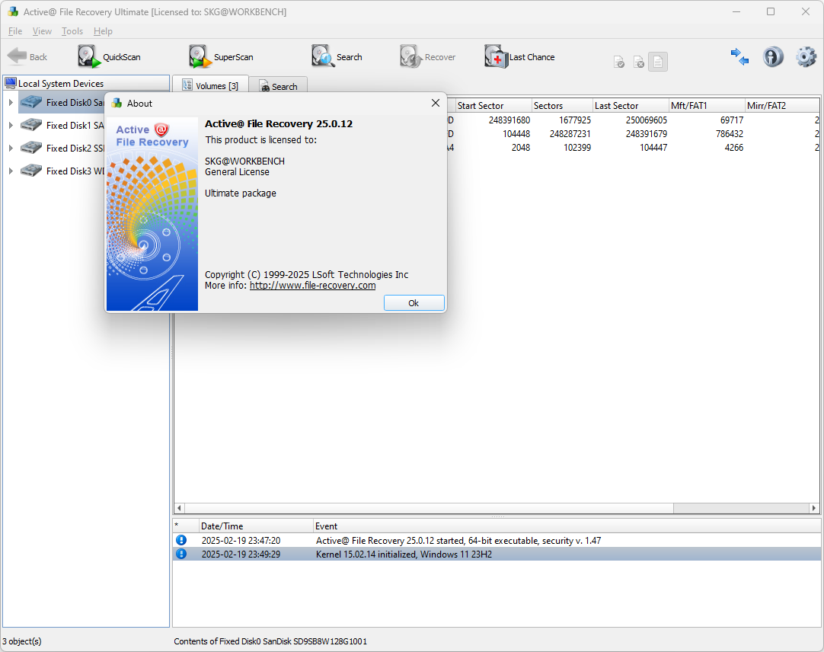824x652 pixels.
Task: Open the Search toolbar tool
Action: 337,57
